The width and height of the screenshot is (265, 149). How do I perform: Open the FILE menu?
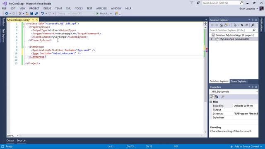click(x=4, y=8)
